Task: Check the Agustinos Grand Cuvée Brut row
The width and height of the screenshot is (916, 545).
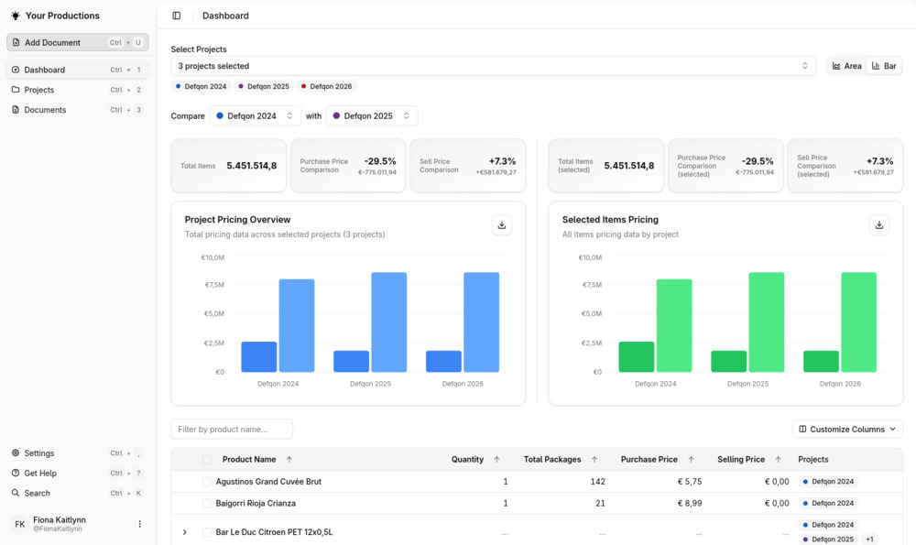Action: 207,482
